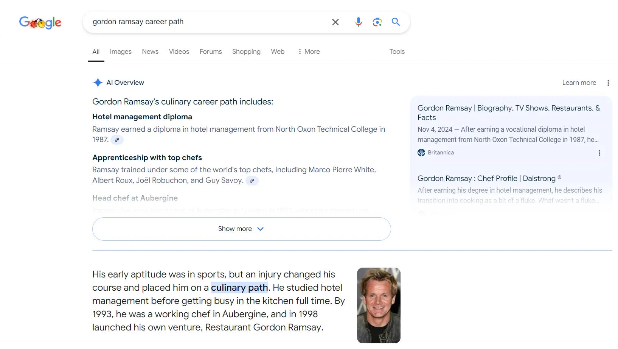Open the Google logo homepage link
The width and height of the screenshot is (618, 349).
40,22
